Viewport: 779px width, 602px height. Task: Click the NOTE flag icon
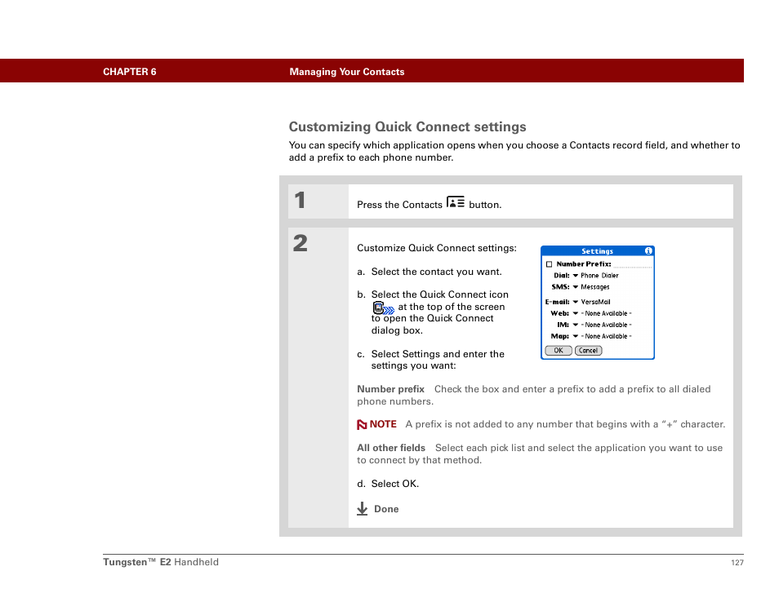pos(362,424)
